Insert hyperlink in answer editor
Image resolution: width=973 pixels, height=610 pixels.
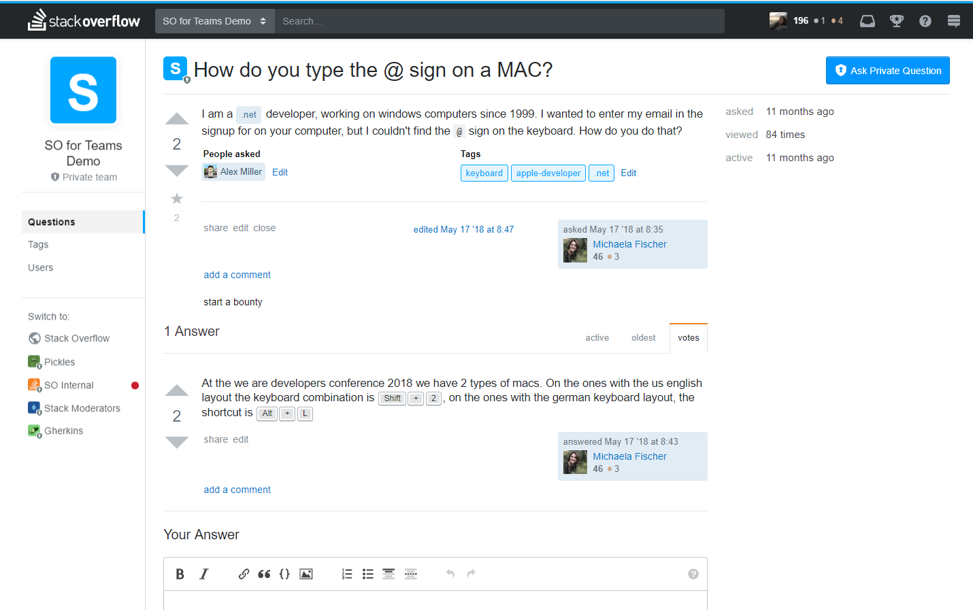click(244, 574)
